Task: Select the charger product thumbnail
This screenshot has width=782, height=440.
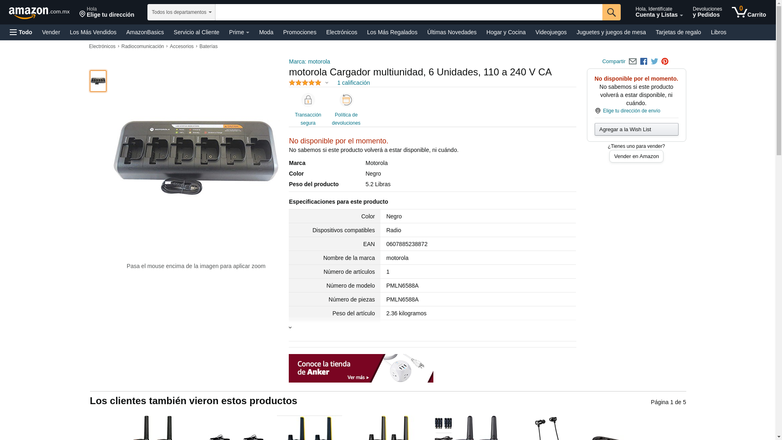Action: point(98,81)
